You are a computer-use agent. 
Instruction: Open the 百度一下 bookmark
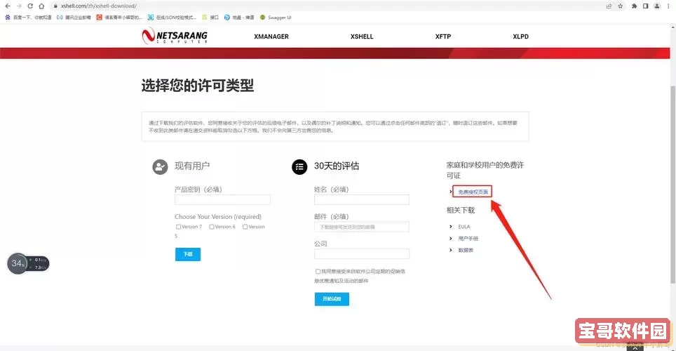click(29, 18)
